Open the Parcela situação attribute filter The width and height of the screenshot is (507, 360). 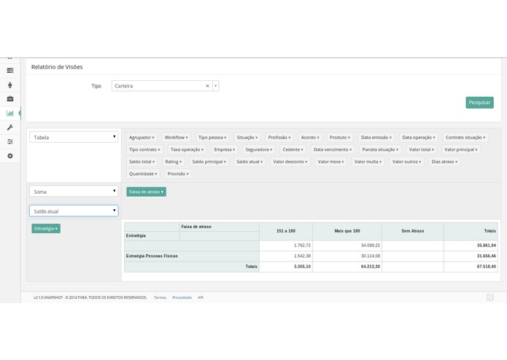click(380, 149)
